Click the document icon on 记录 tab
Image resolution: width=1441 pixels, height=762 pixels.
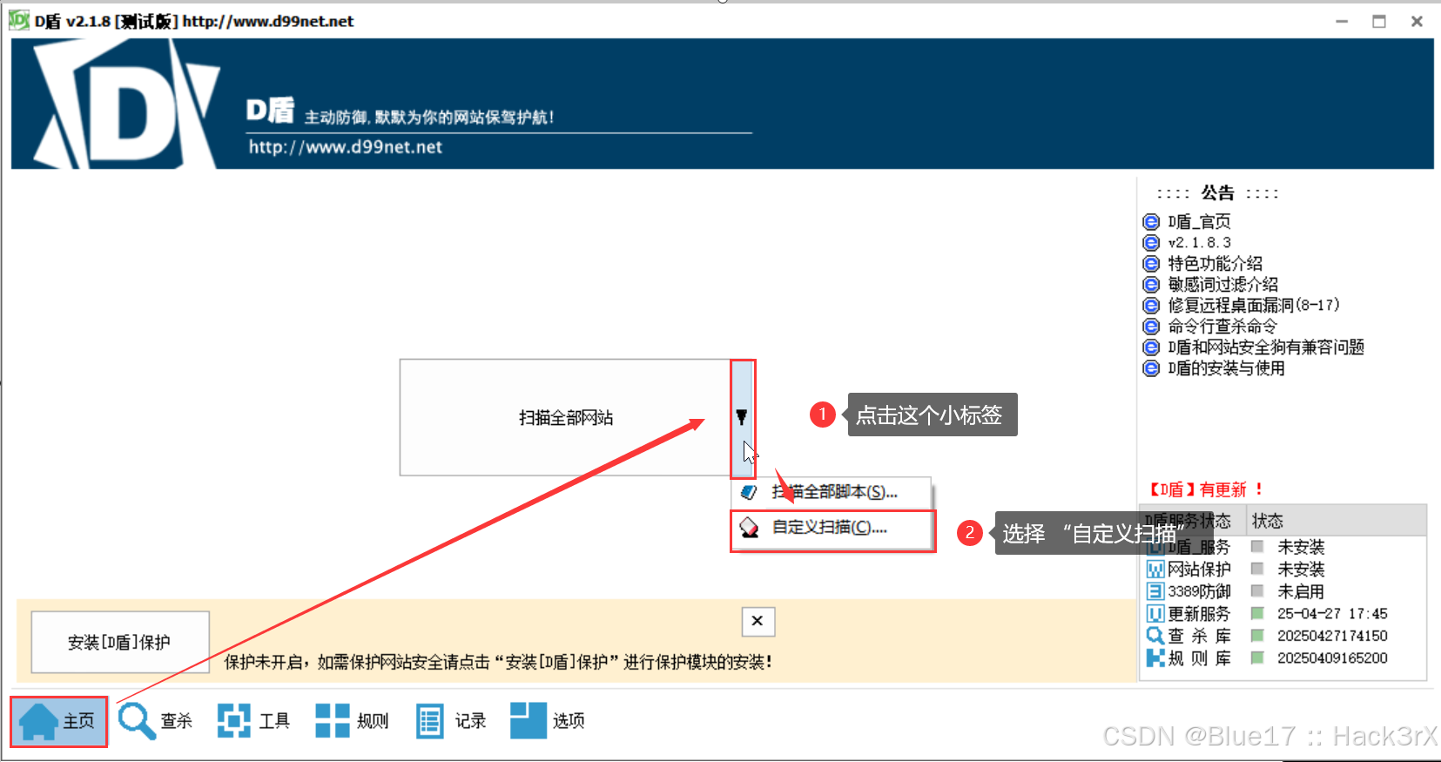[429, 721]
